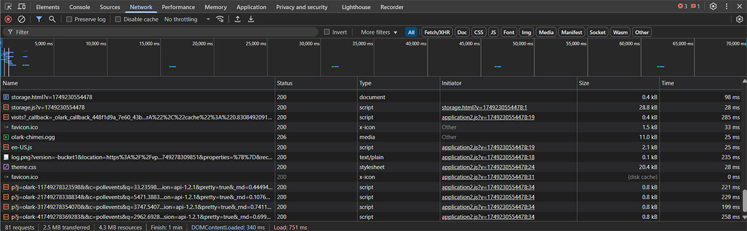Image resolution: width=747 pixels, height=231 pixels.
Task: Check the Invert filter checkbox
Action: click(327, 32)
